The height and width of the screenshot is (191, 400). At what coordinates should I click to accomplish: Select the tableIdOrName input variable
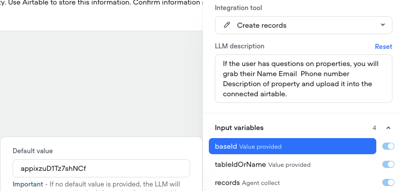click(x=293, y=164)
